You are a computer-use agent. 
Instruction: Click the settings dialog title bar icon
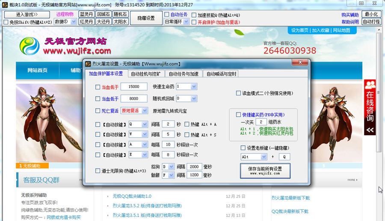point(88,64)
